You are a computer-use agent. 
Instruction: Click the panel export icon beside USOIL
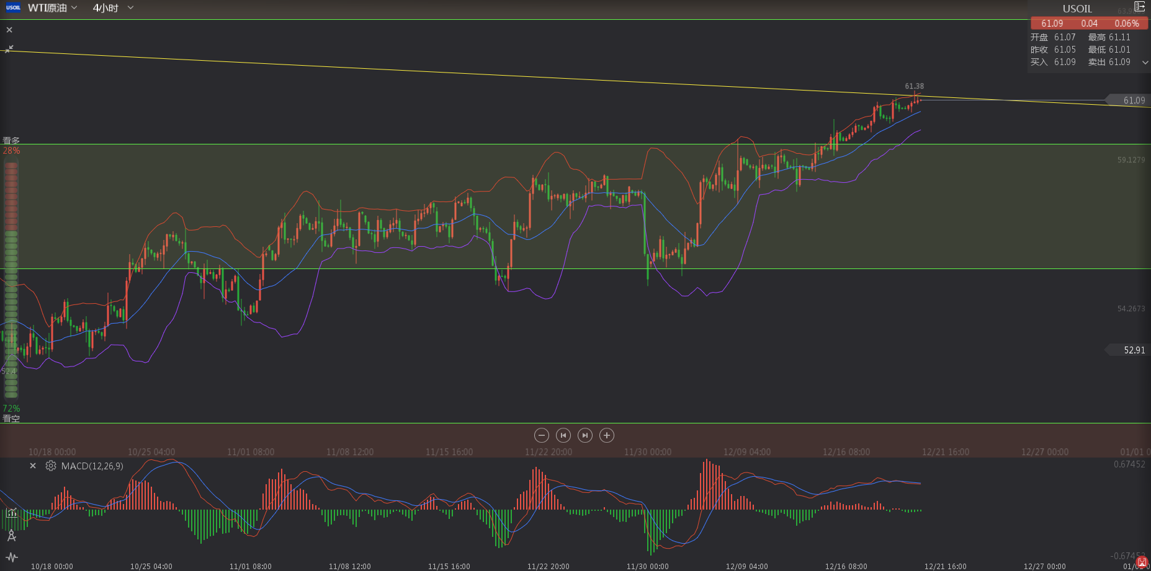coord(1139,7)
